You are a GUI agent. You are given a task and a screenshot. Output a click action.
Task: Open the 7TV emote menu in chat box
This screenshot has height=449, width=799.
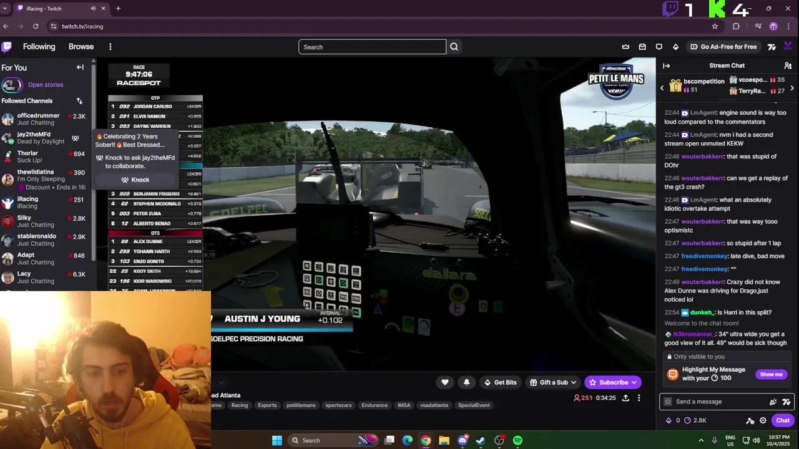tap(786, 402)
